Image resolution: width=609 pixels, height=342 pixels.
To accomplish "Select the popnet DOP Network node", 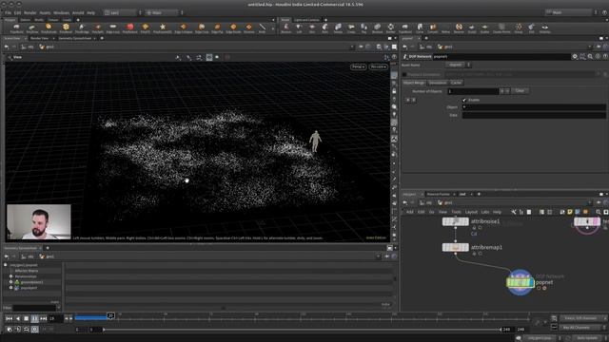I will coord(521,283).
